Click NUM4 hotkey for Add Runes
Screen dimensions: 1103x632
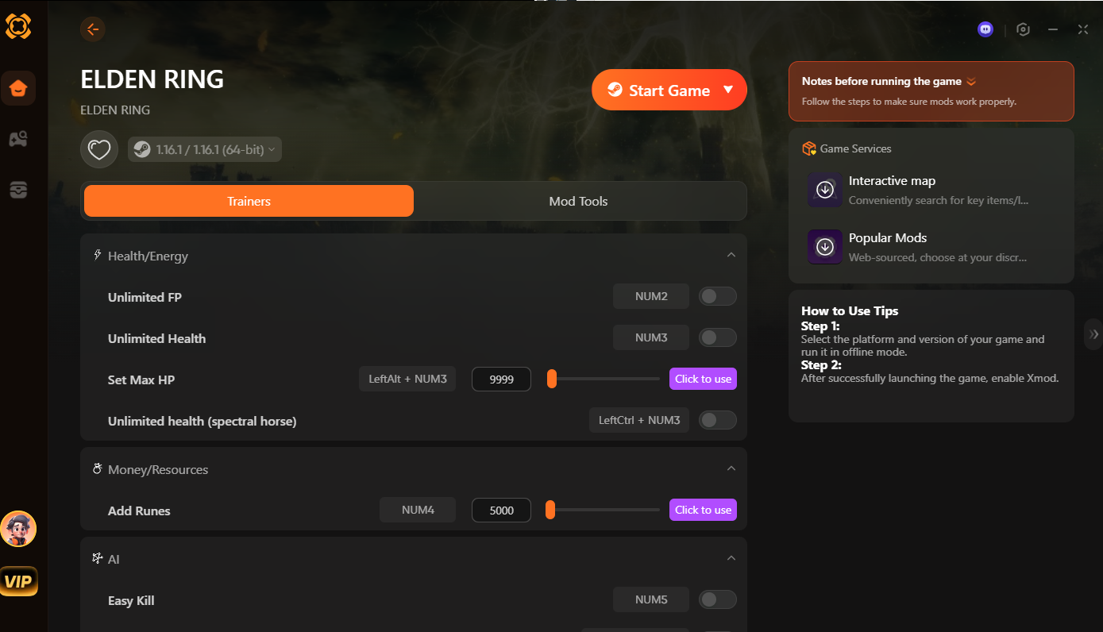(418, 510)
